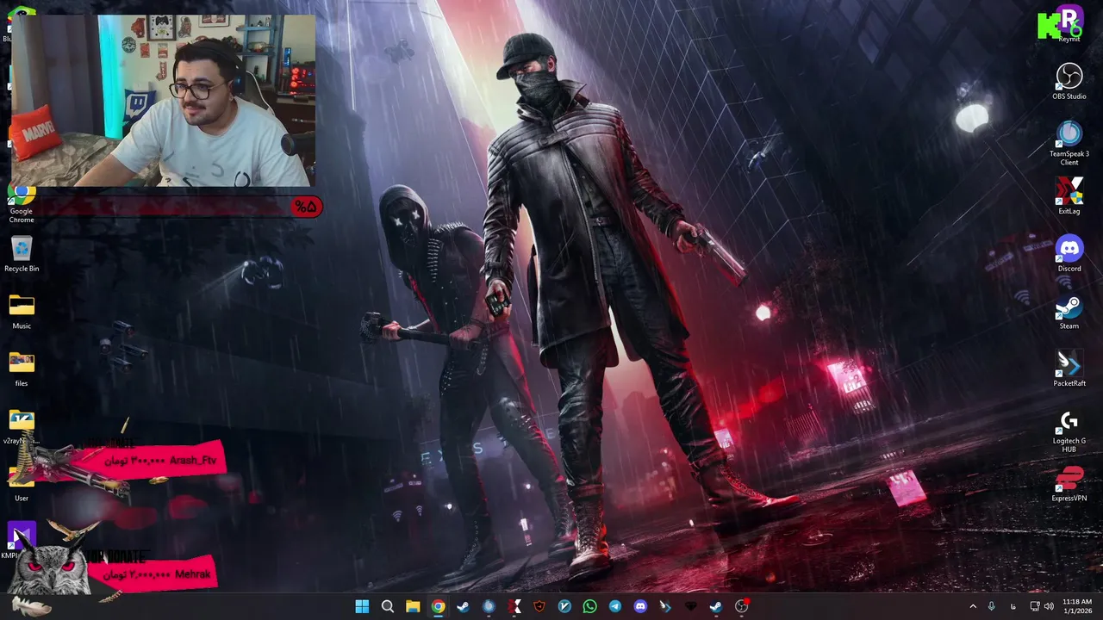Open ExitLag from the taskbar
The height and width of the screenshot is (620, 1103).
[x=514, y=606]
